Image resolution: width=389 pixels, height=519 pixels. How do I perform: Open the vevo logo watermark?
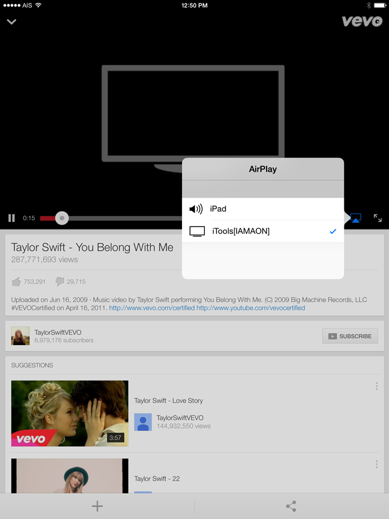362,21
